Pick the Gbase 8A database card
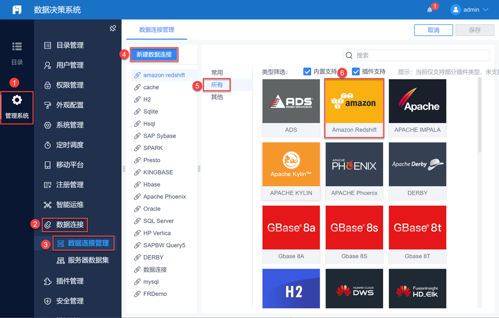Image resolution: width=499 pixels, height=318 pixels. 291,234
